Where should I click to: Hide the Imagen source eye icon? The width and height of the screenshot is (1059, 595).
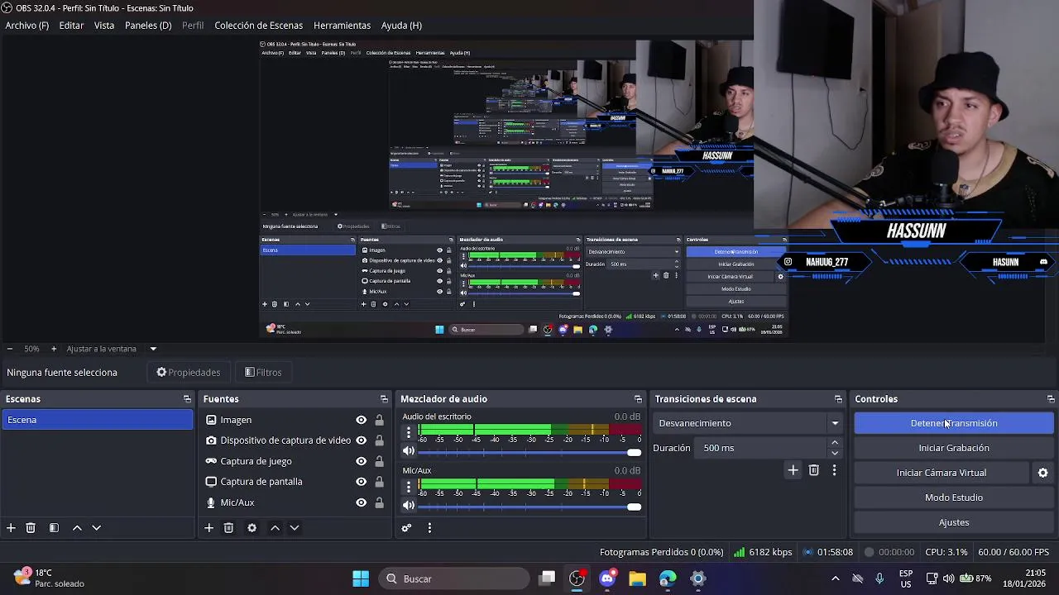coord(361,420)
